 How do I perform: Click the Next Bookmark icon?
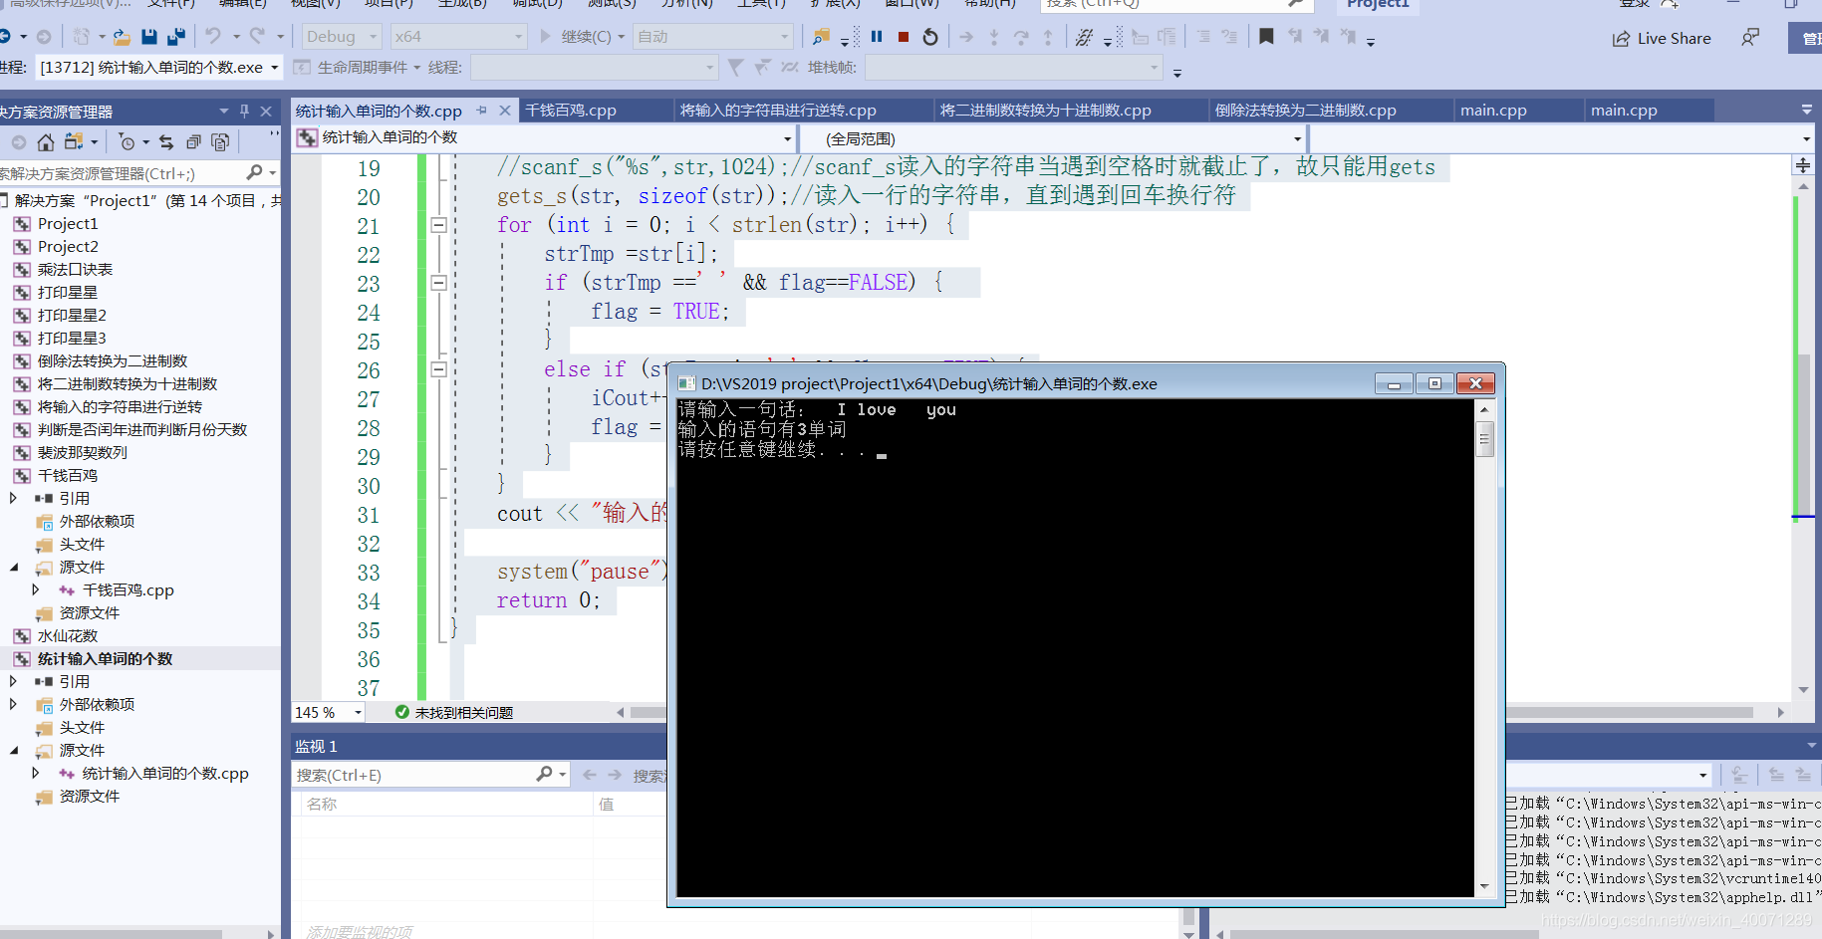(x=1321, y=37)
